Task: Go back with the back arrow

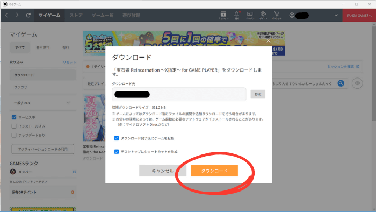Action: coord(6,15)
